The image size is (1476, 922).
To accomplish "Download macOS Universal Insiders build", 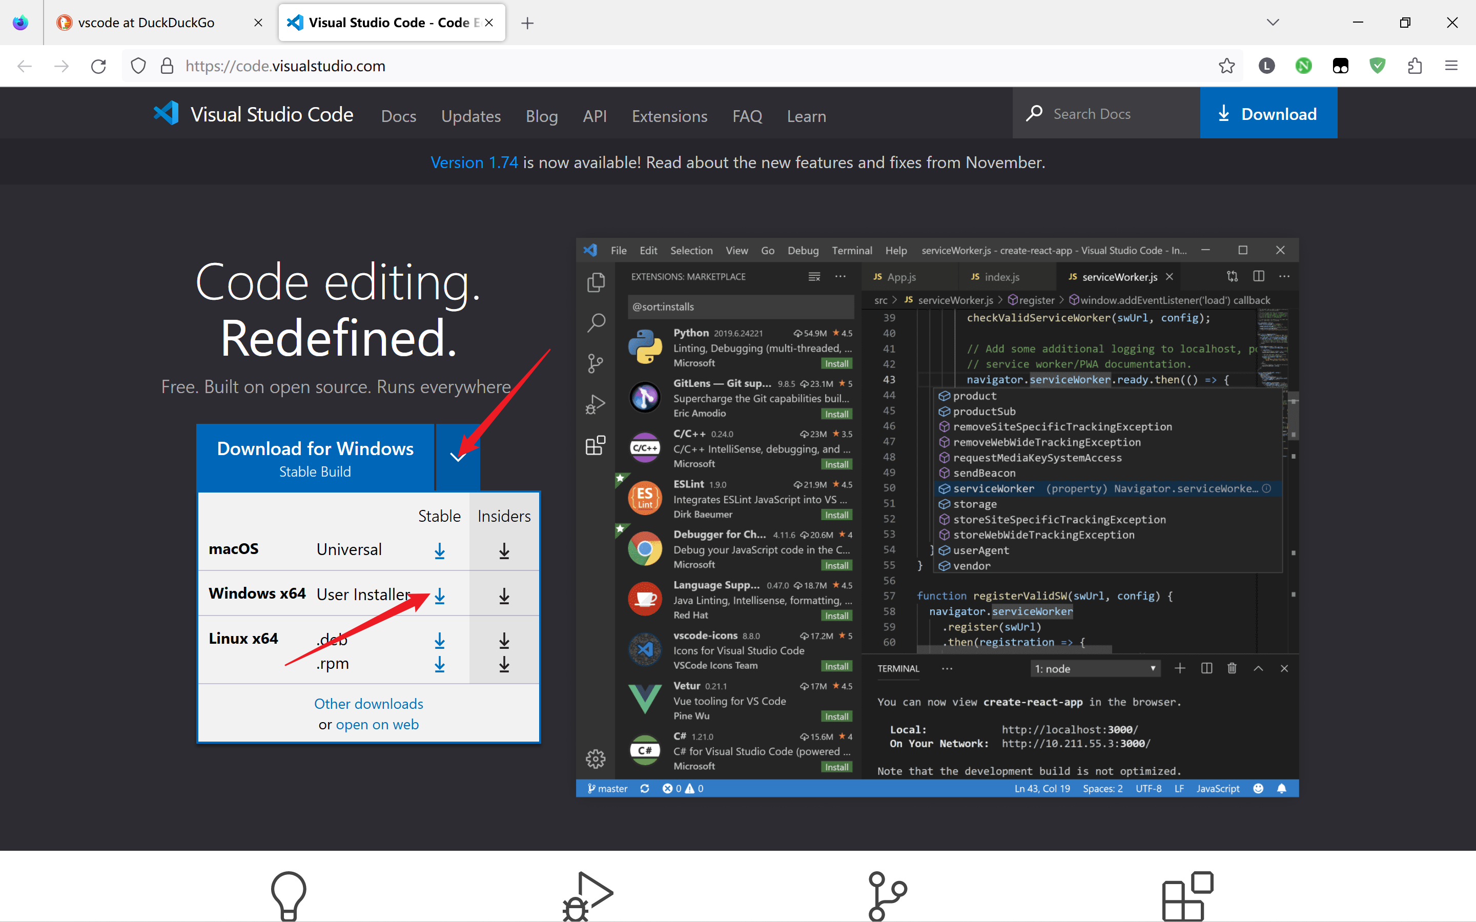I will point(504,550).
